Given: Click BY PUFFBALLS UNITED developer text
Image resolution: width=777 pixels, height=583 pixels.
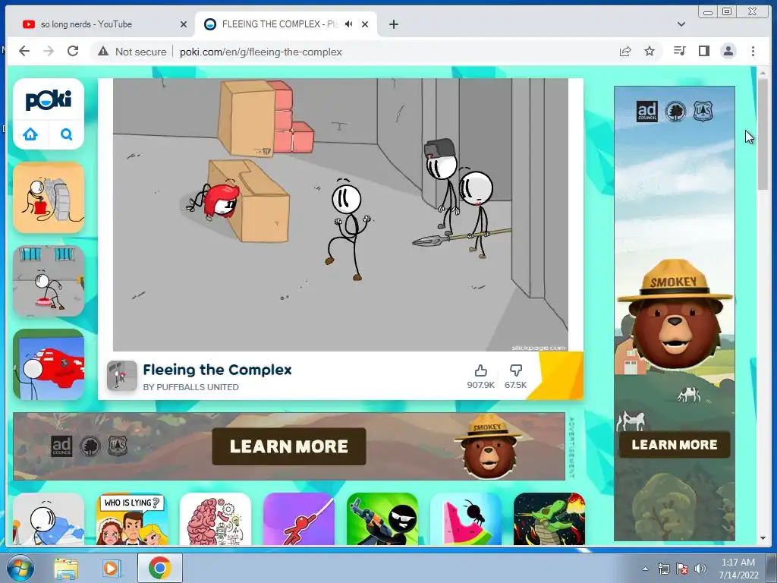Looking at the screenshot, I should 190,387.
